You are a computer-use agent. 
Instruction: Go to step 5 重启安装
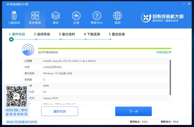[x=117, y=34]
